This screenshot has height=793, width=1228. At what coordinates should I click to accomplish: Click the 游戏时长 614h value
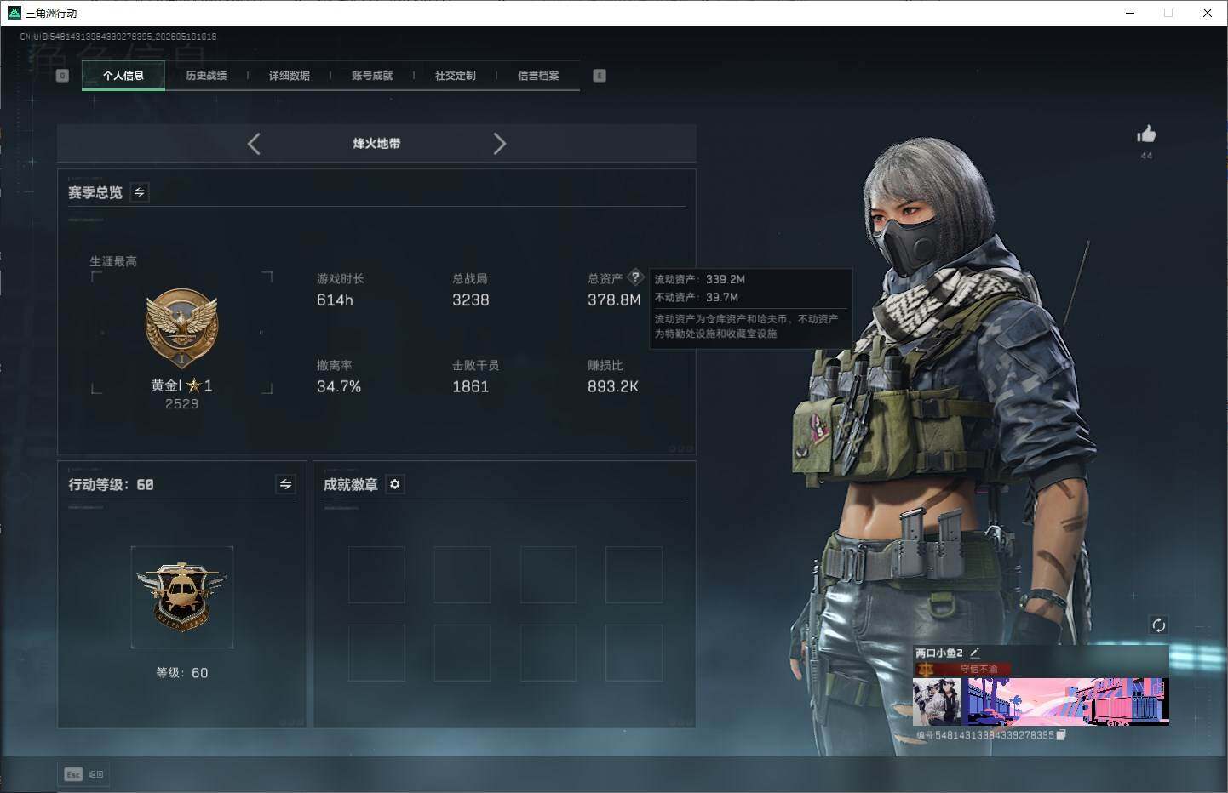point(335,300)
